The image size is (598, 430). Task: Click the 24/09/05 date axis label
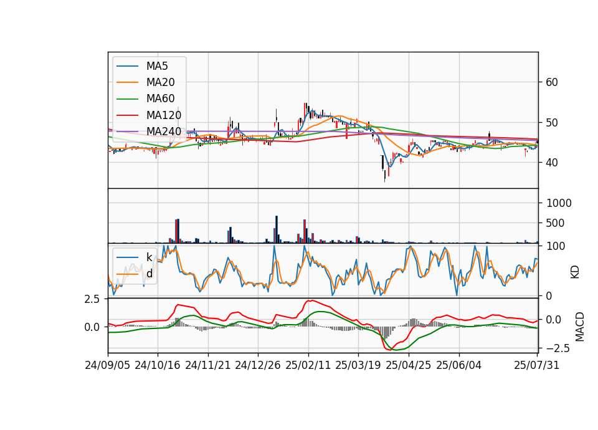tap(108, 365)
